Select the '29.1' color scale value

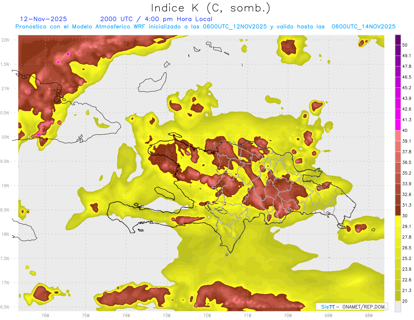(407, 226)
